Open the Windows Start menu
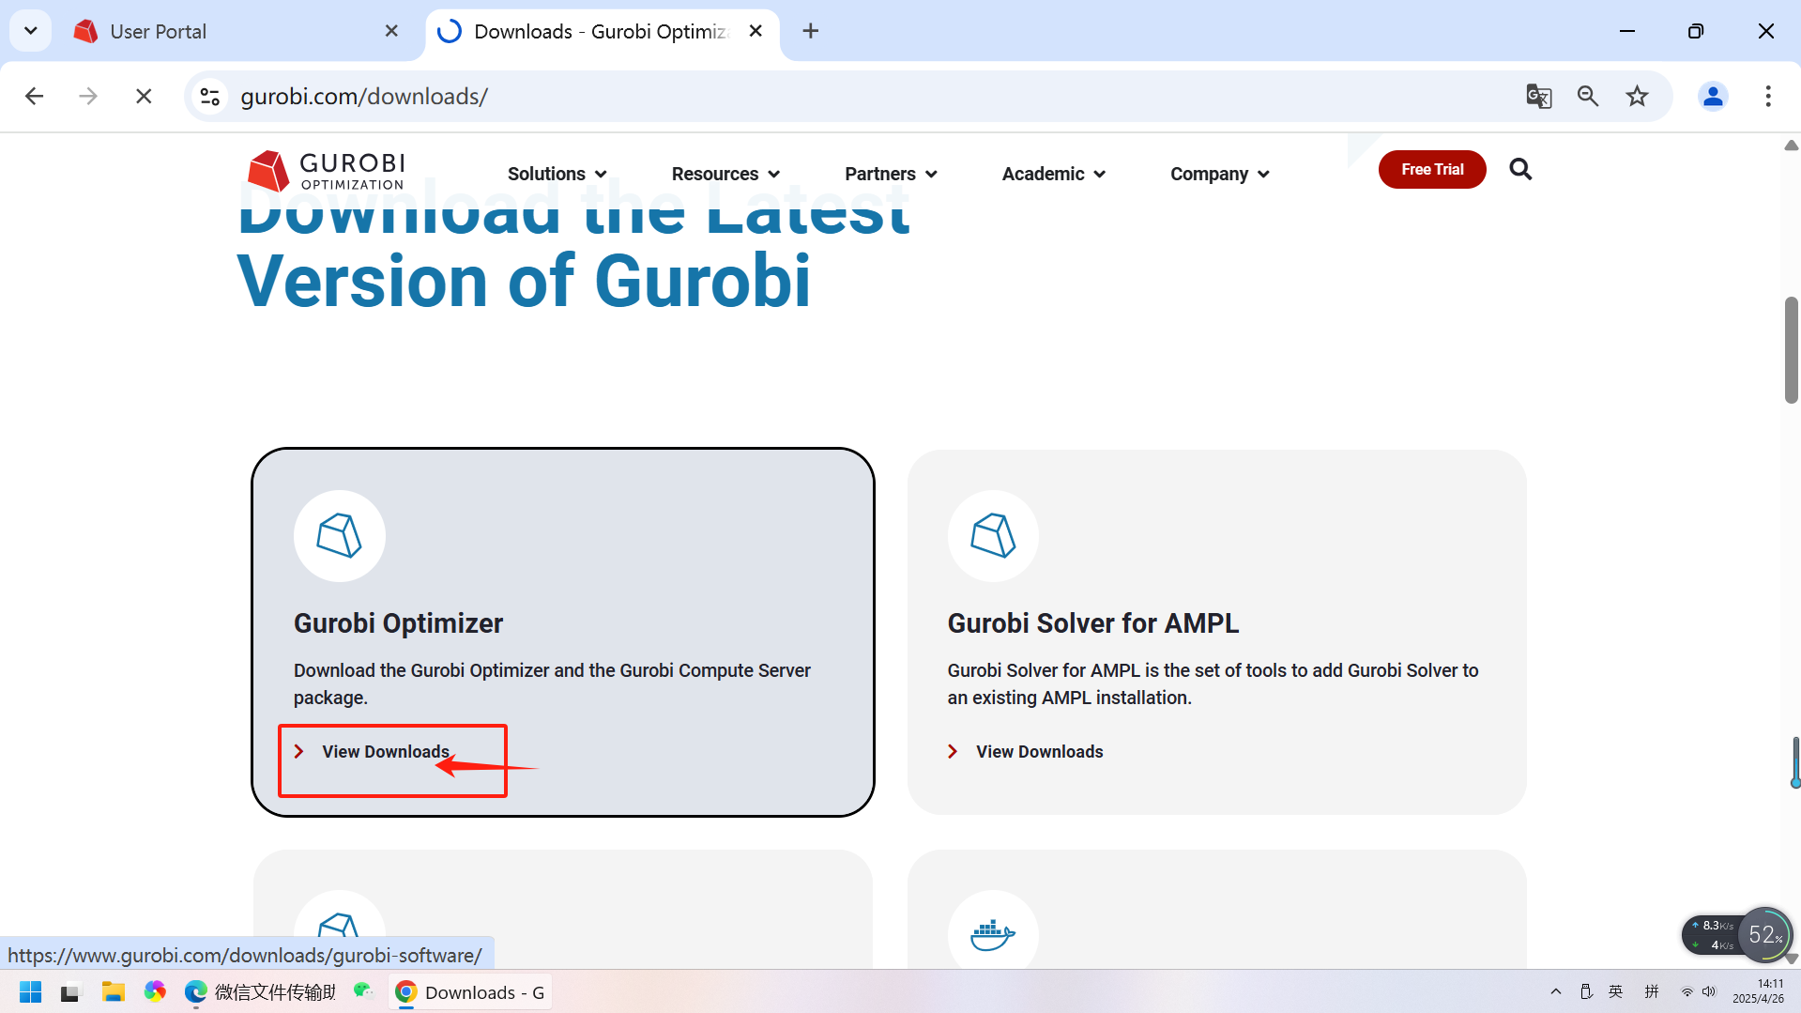Screen dimensions: 1801x1013 coord(31,992)
